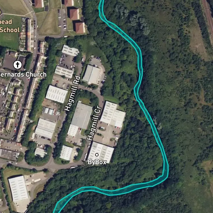Image resolution: width=213 pixels, height=213 pixels.
Task: Select the Hagmill Rd street label
Action: [72, 93]
